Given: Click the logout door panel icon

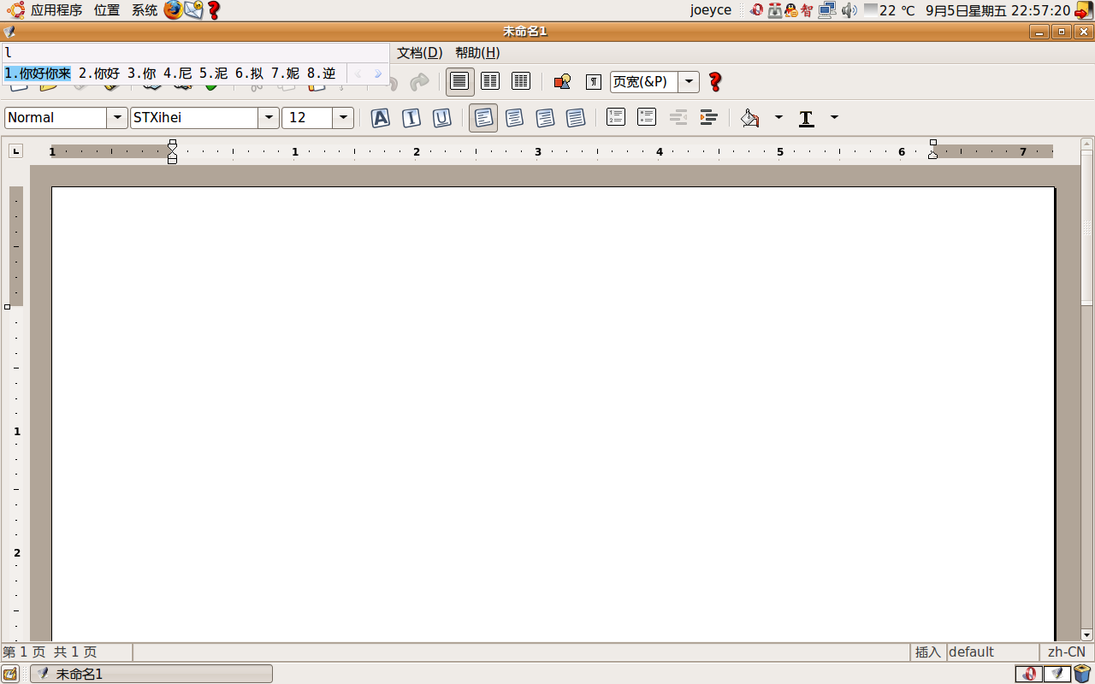Looking at the screenshot, I should click(x=1084, y=10).
